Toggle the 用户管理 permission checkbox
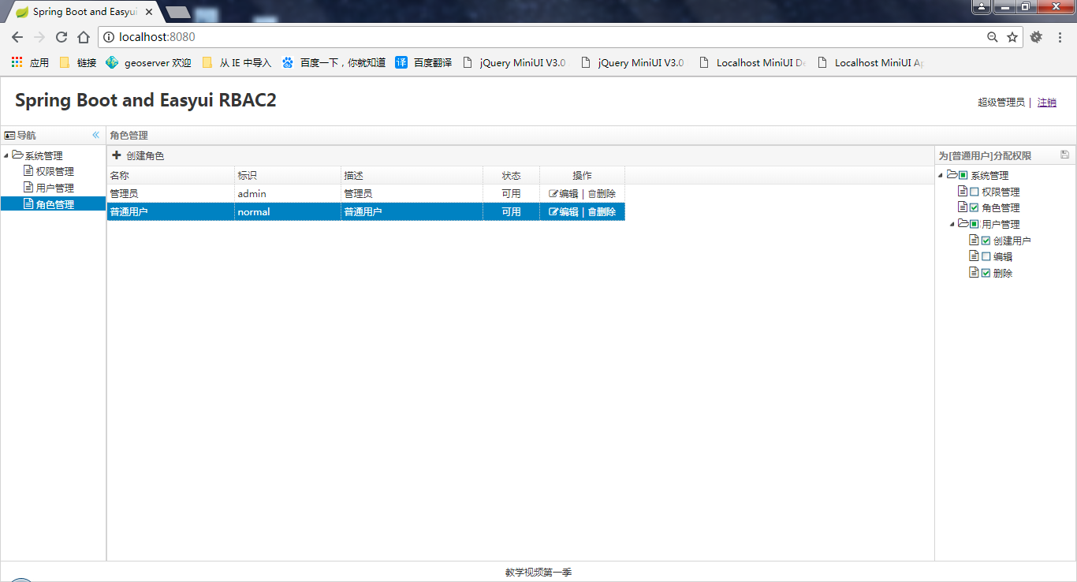Screen dimensions: 1077x582 coord(975,224)
